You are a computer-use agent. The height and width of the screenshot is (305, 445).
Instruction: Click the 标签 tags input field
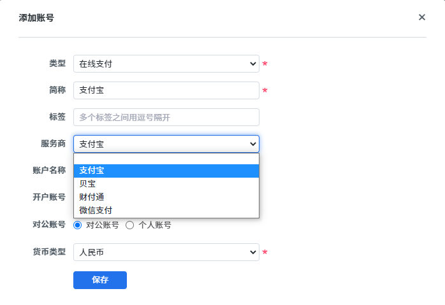coord(166,117)
